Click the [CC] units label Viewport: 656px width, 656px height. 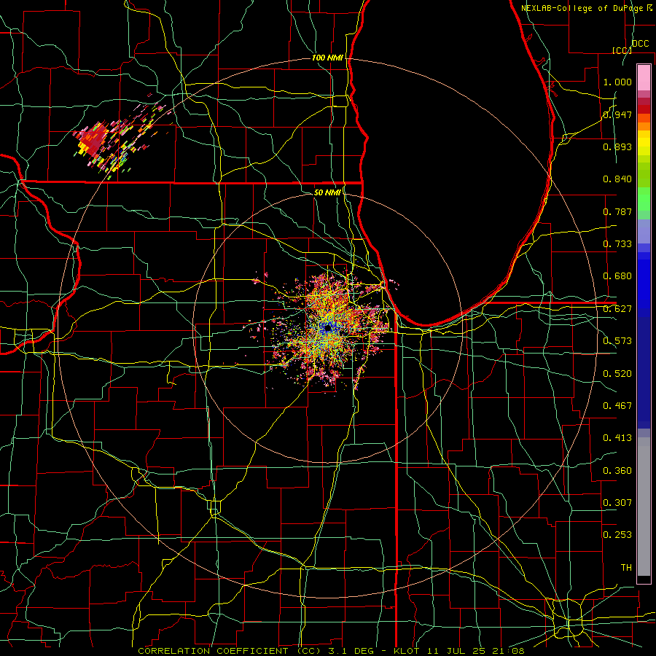coord(622,50)
